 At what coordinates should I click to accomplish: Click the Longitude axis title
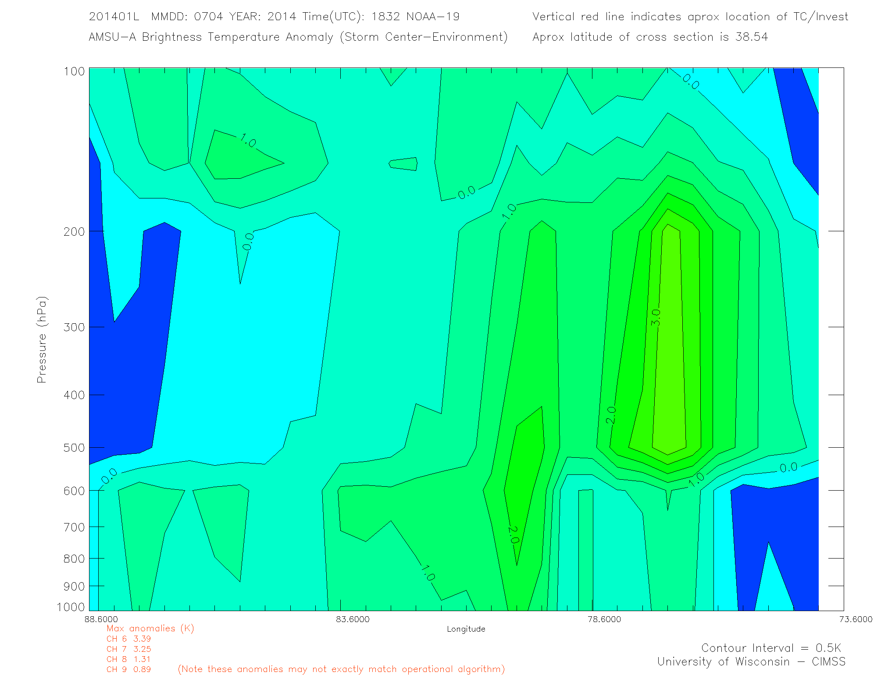(x=466, y=629)
